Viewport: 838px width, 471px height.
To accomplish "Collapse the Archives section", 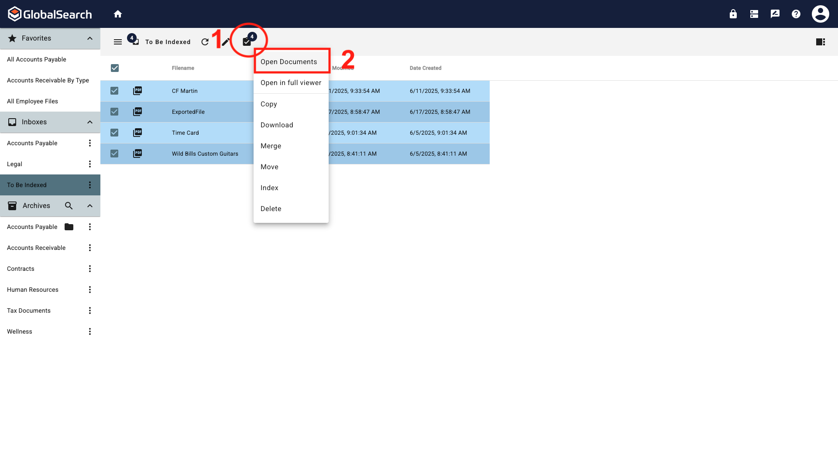I will [90, 205].
